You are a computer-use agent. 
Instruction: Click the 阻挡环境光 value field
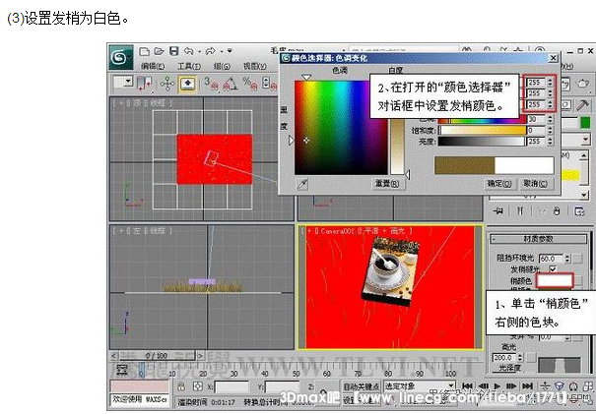click(551, 259)
